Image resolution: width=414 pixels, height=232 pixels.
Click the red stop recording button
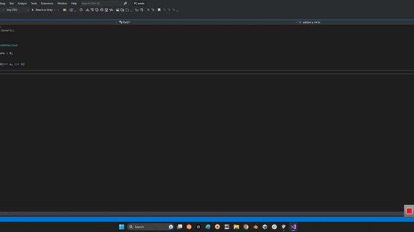click(409, 211)
